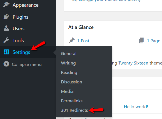The image size is (162, 119).
Task: Click the Plugins plug icon
Action: (6, 17)
